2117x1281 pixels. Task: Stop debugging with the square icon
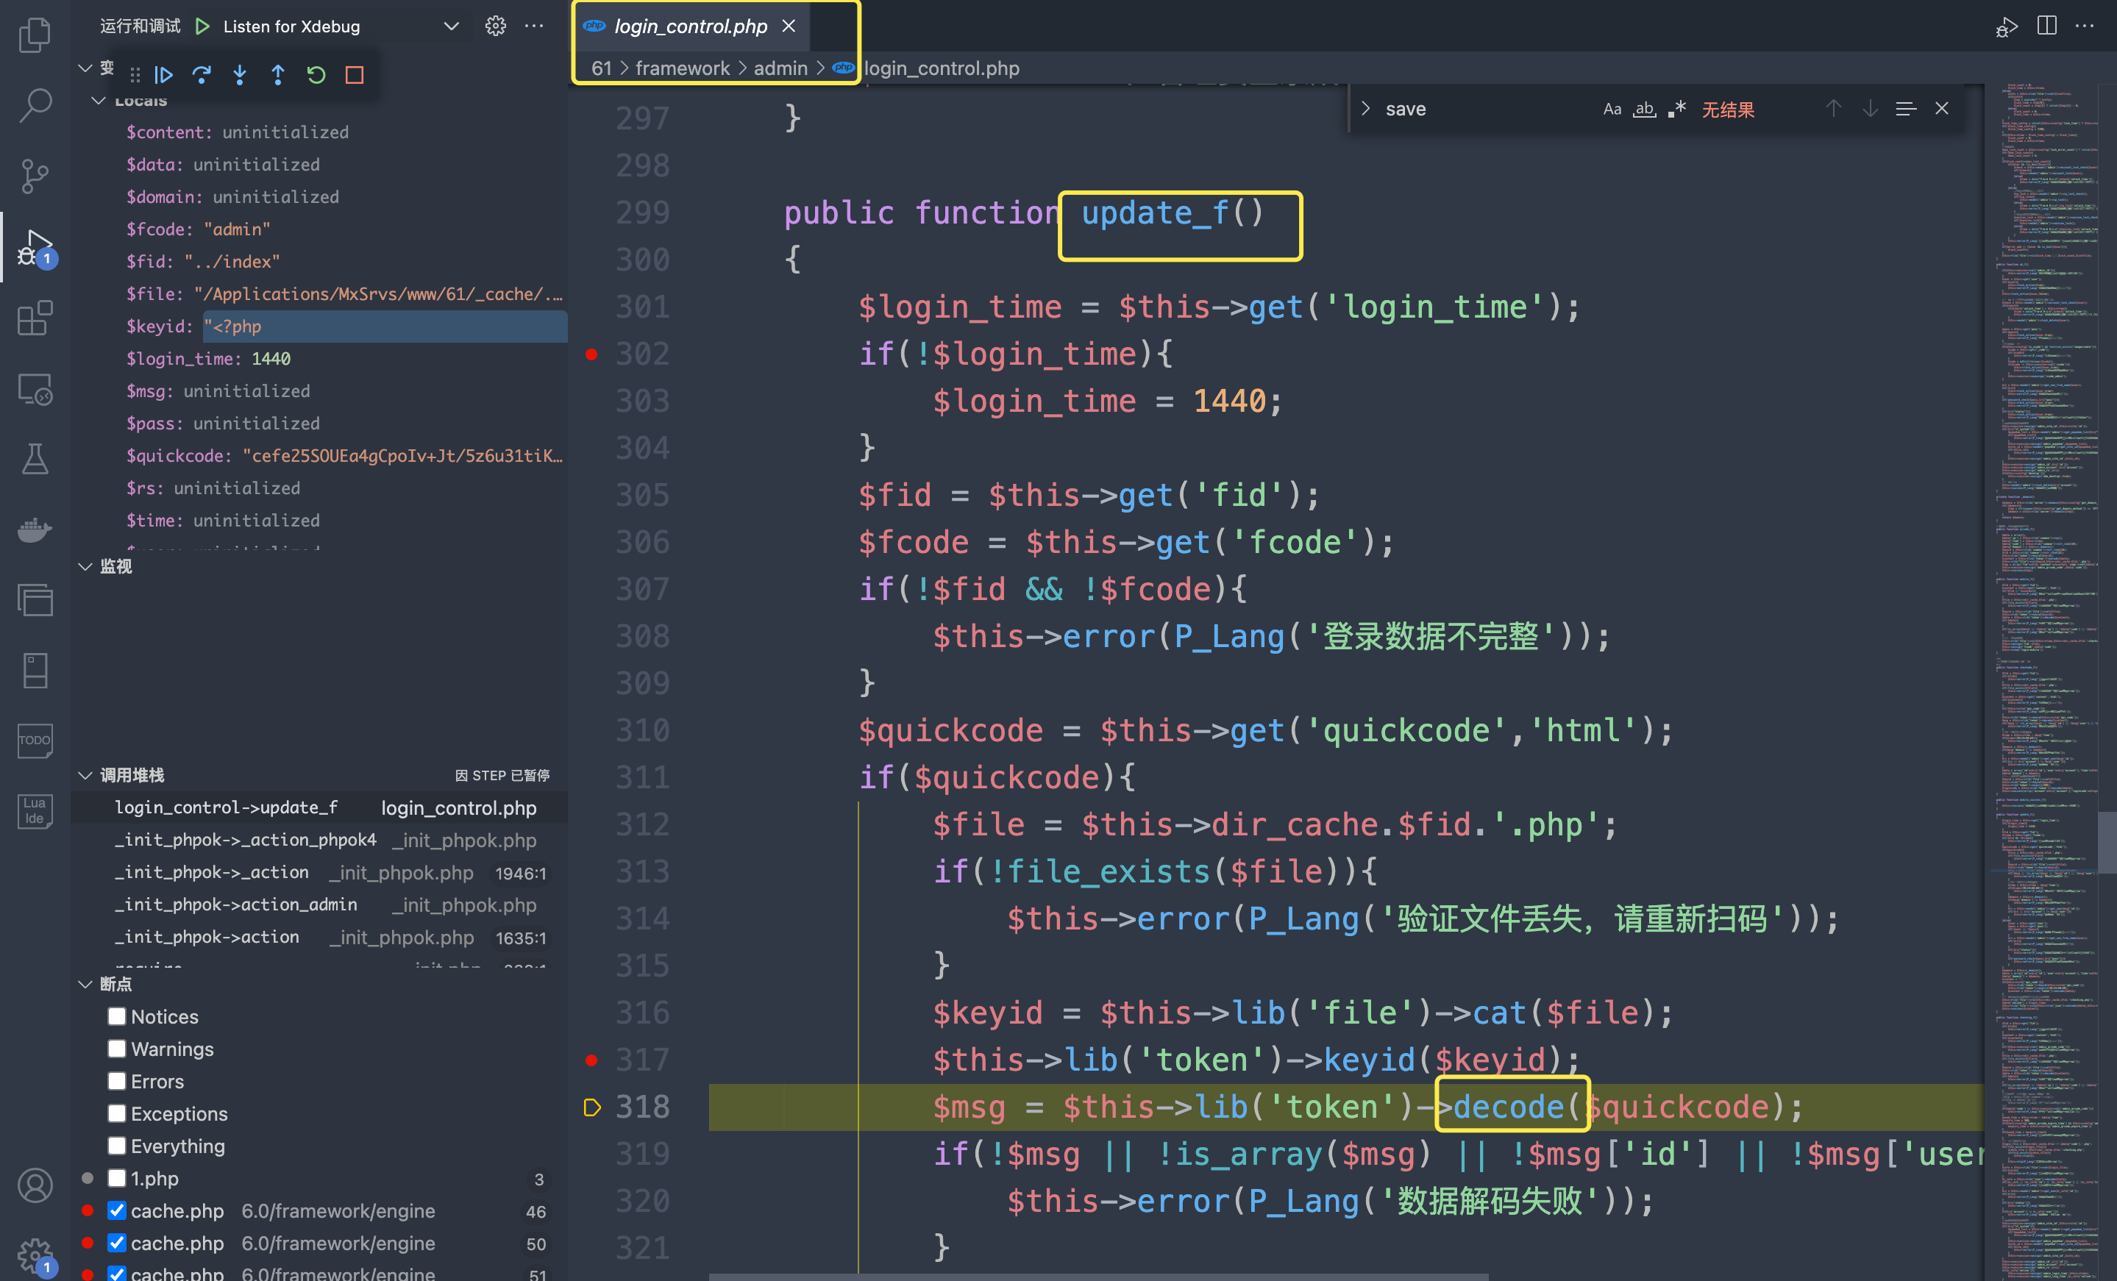(354, 76)
